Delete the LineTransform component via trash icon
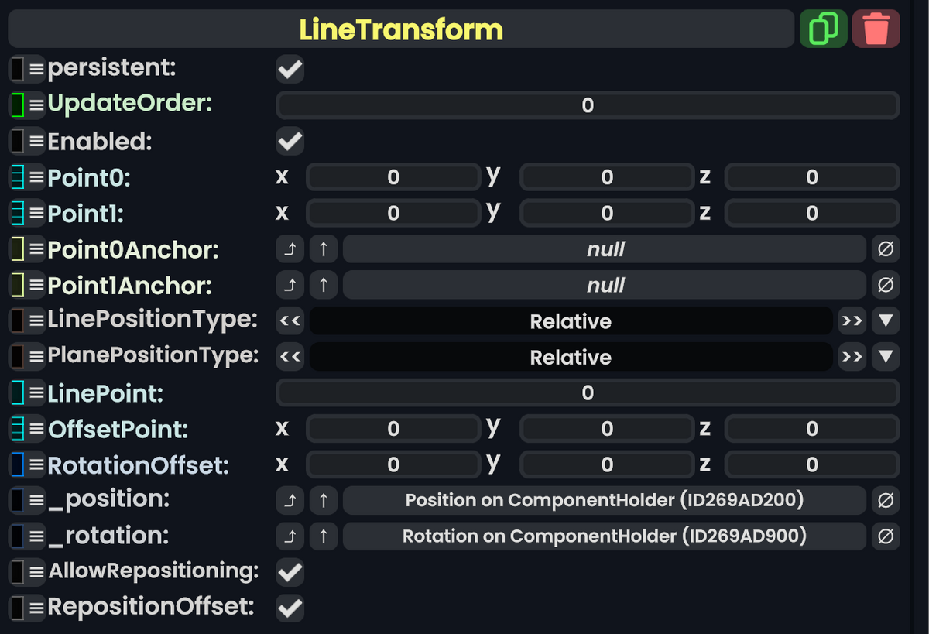The width and height of the screenshot is (929, 634). (x=876, y=28)
